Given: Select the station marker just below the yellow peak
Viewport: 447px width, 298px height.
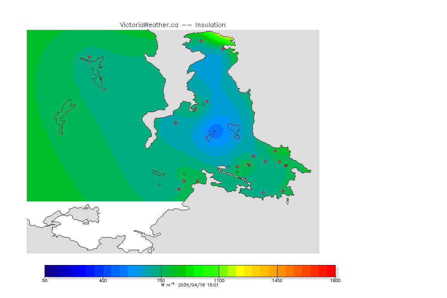Looking at the screenshot, I should pos(223,49).
